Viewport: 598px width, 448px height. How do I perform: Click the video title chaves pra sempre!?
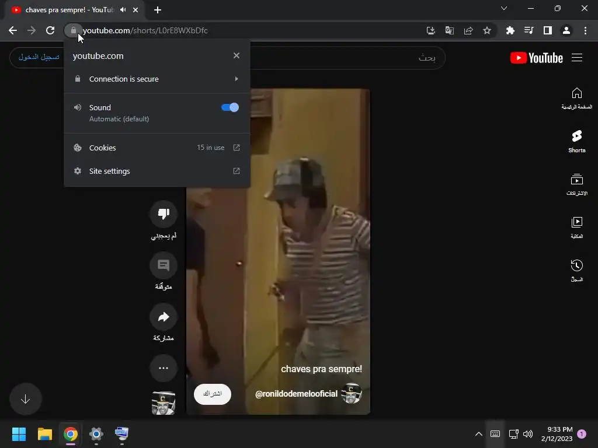tap(322, 369)
